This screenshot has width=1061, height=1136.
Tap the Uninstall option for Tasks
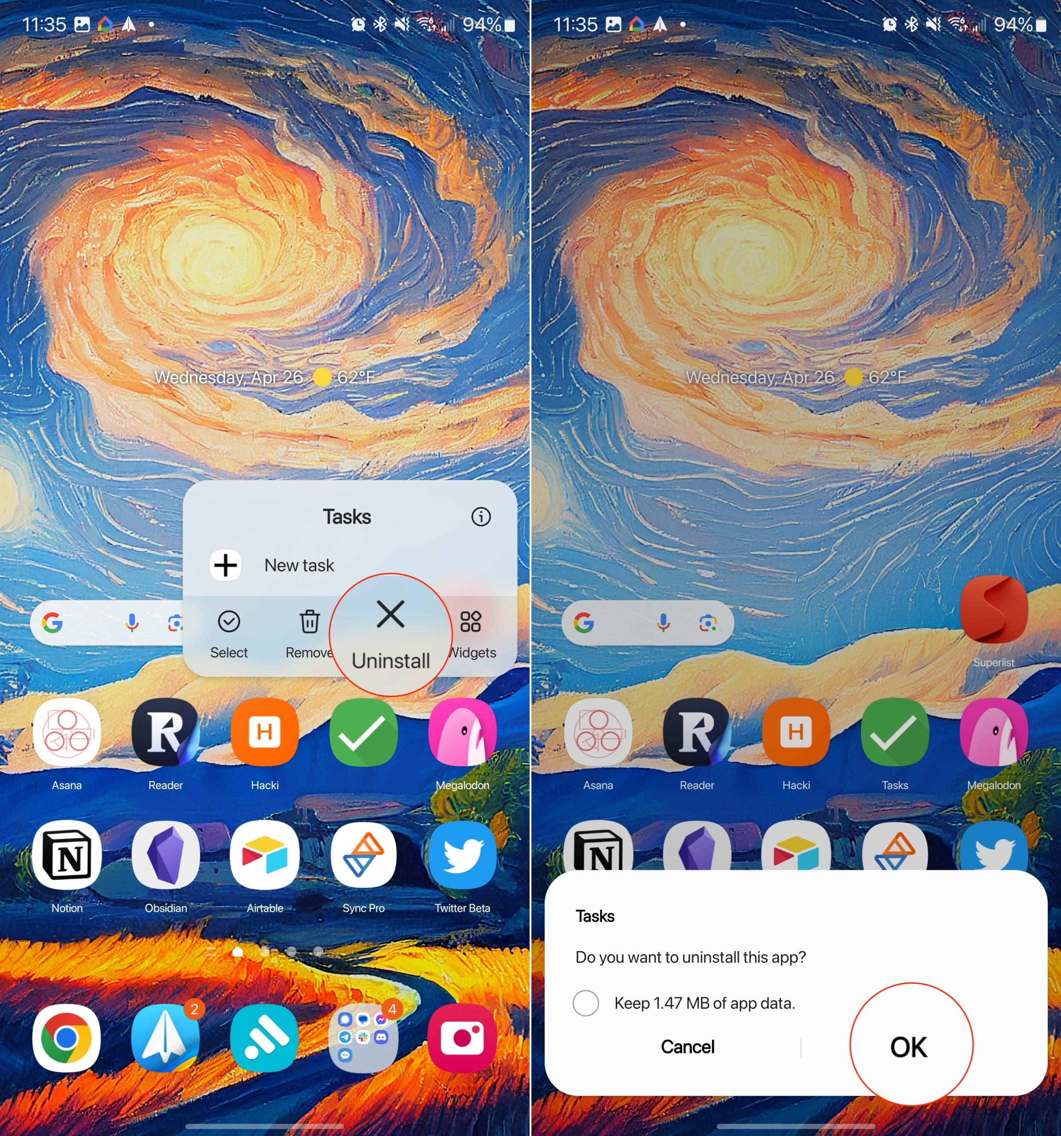coord(390,632)
